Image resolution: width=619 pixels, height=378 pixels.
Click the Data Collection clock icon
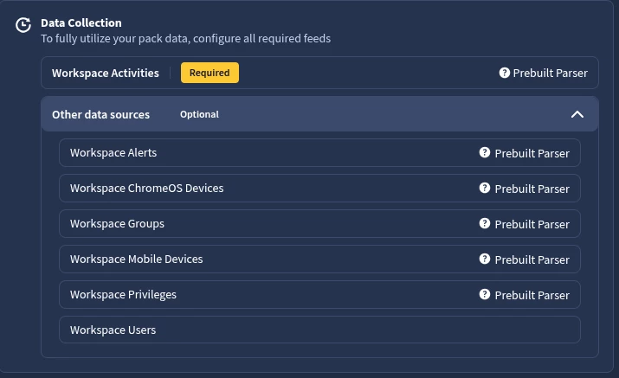tap(23, 25)
